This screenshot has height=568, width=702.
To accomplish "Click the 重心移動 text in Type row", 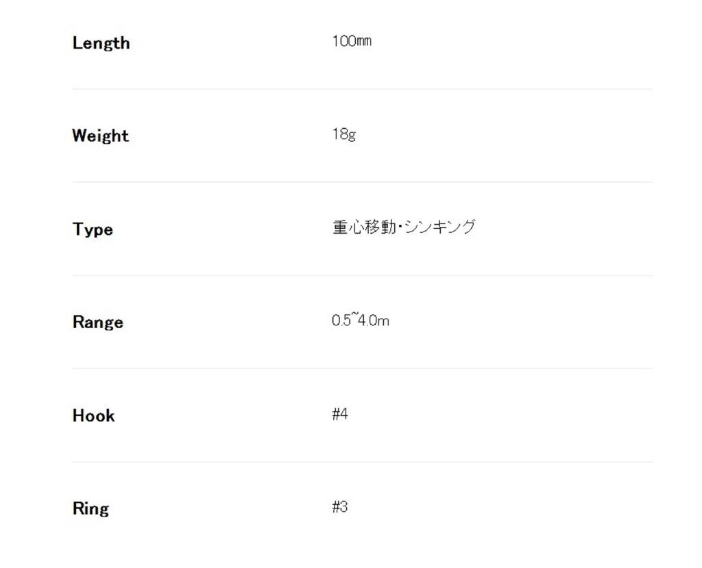I will pos(364,227).
